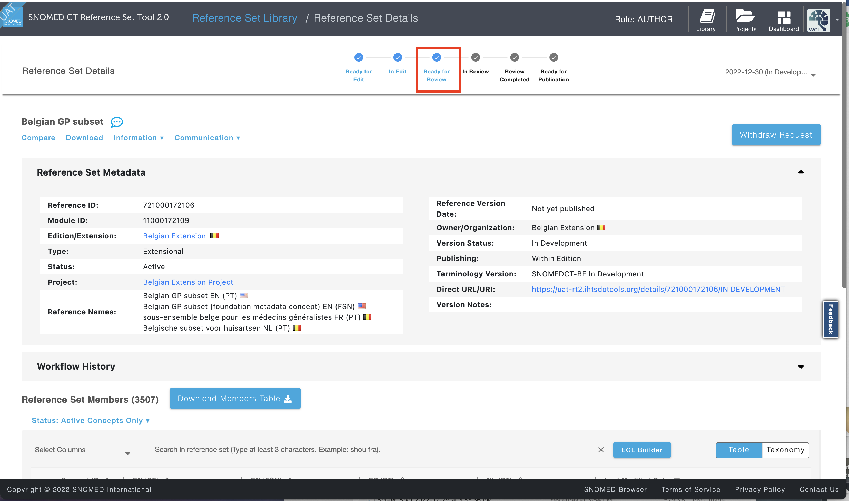Click the Reference Set Members (3507) heading
Image resolution: width=849 pixels, height=501 pixels.
click(x=90, y=400)
